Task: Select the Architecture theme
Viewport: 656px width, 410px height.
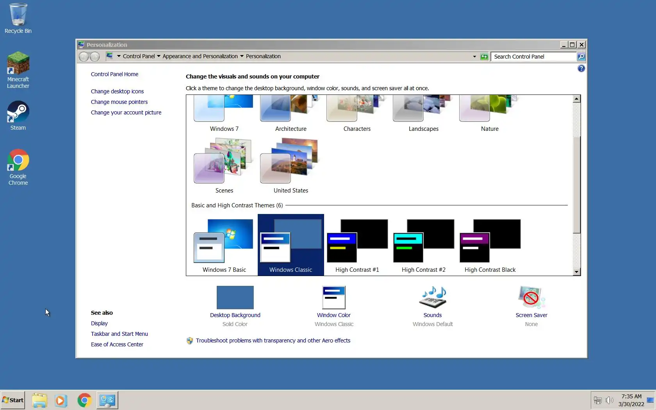Action: [291, 114]
